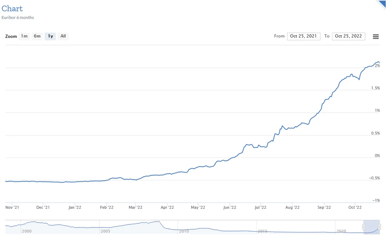This screenshot has height=242, width=386.
Task: Click the navigator timeline at 2000
Action: [x=27, y=231]
